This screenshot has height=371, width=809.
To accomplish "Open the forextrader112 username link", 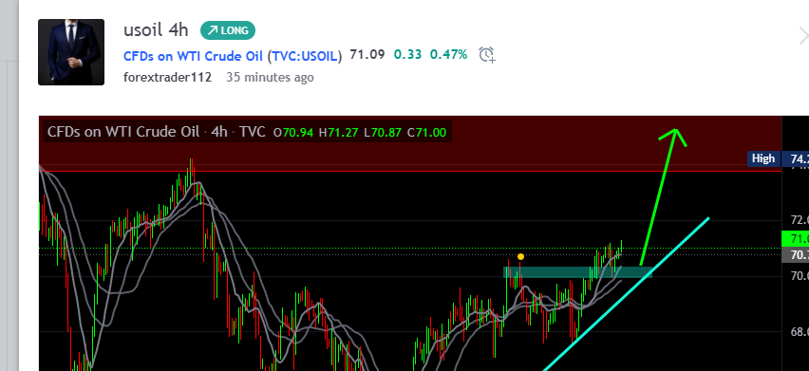I will (x=167, y=77).
